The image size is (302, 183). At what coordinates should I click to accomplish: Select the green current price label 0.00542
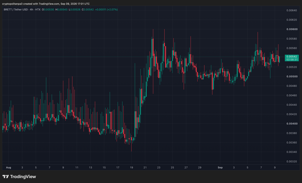click(292, 57)
